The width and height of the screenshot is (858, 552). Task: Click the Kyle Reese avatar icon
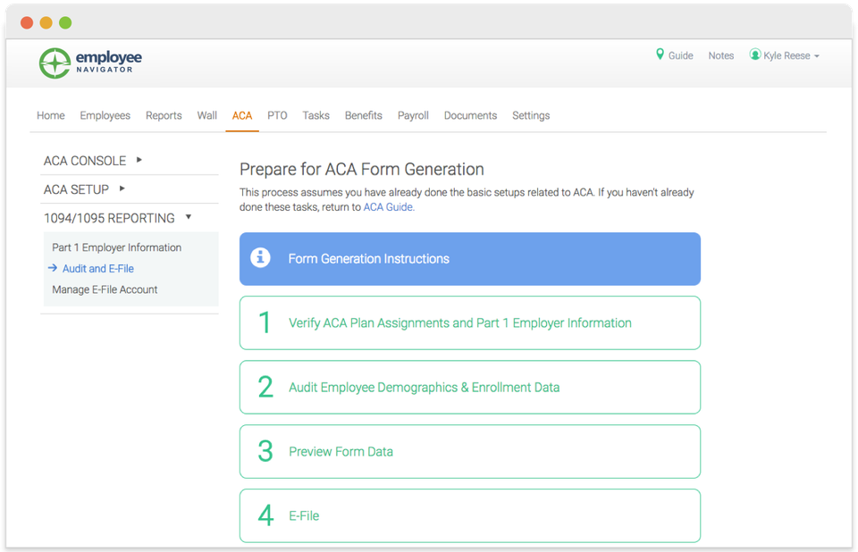753,55
